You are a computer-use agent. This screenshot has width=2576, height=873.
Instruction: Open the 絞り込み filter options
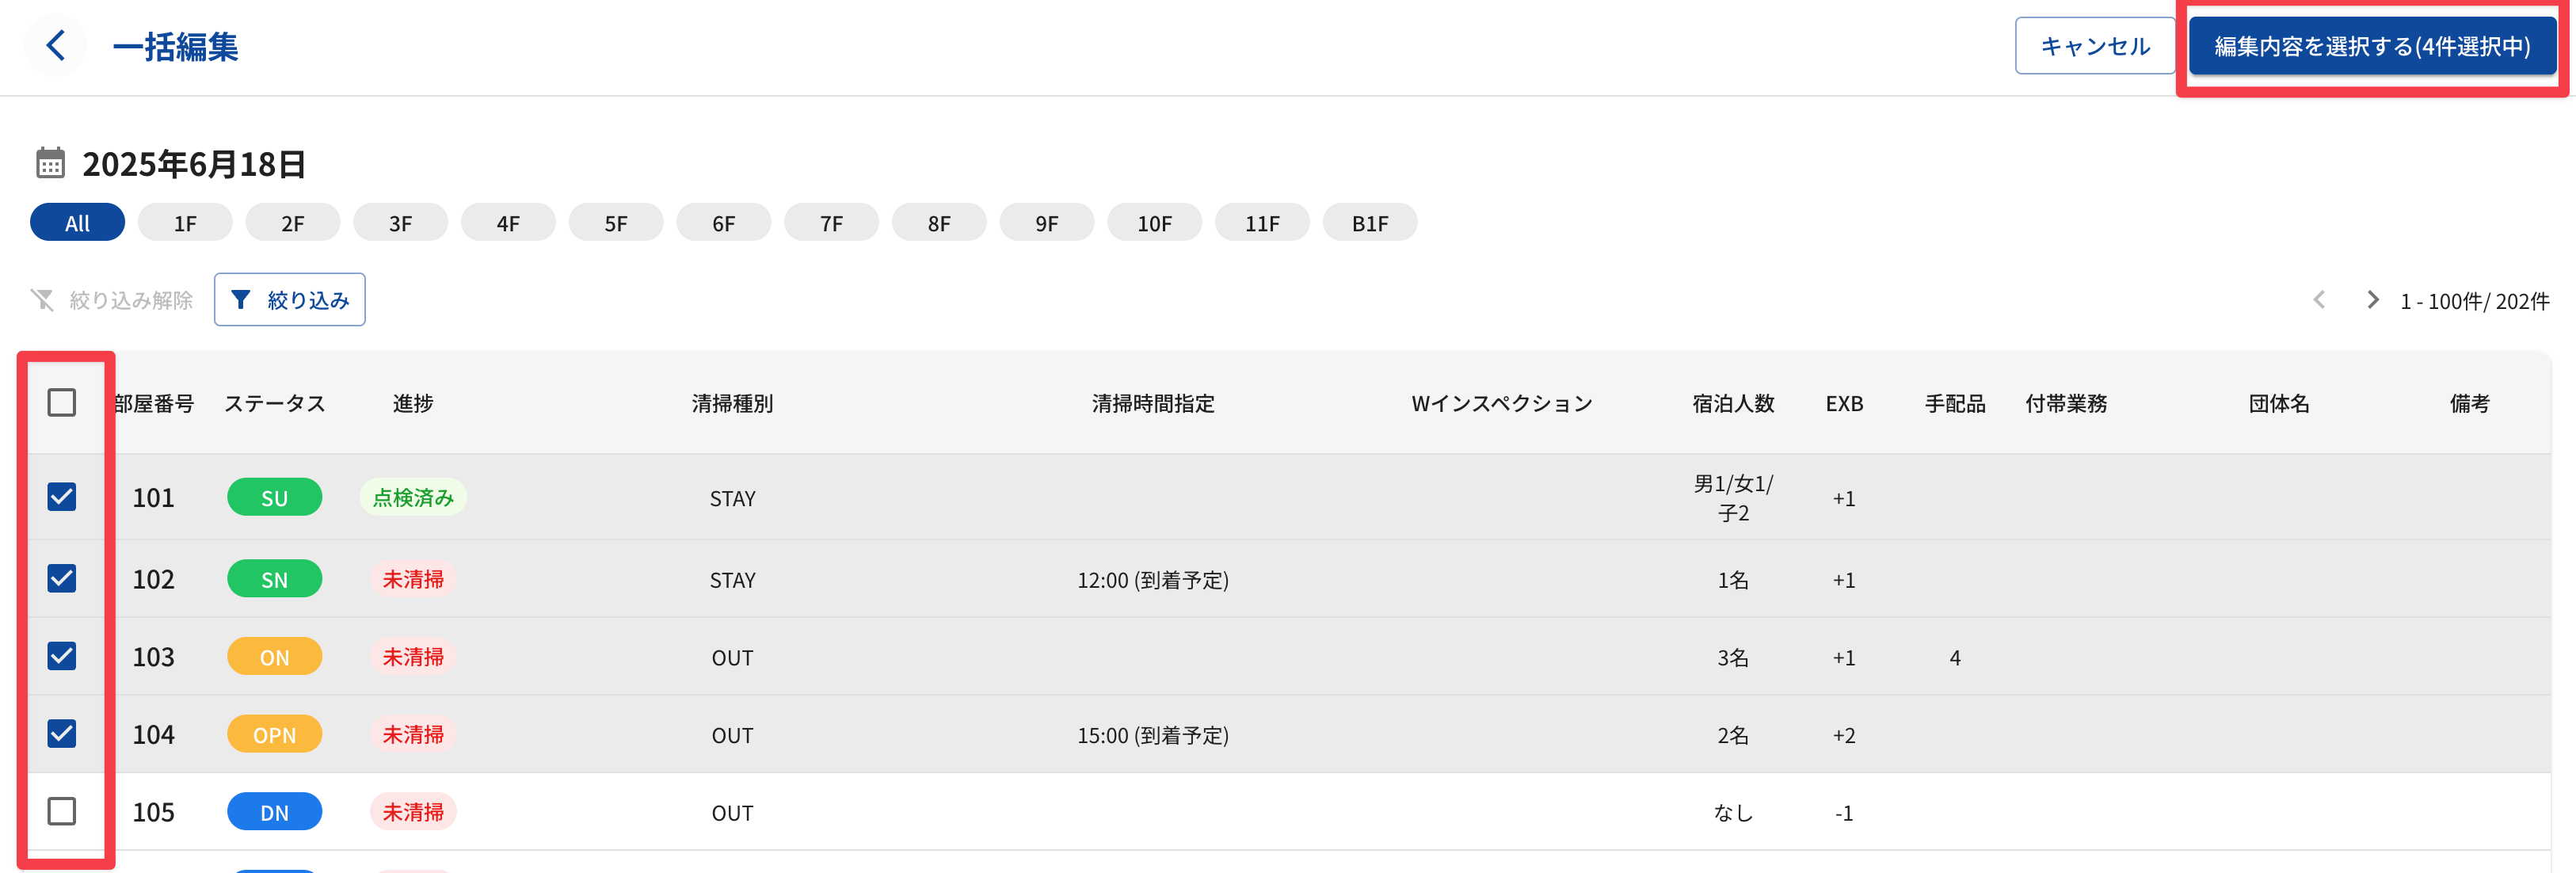click(x=290, y=300)
